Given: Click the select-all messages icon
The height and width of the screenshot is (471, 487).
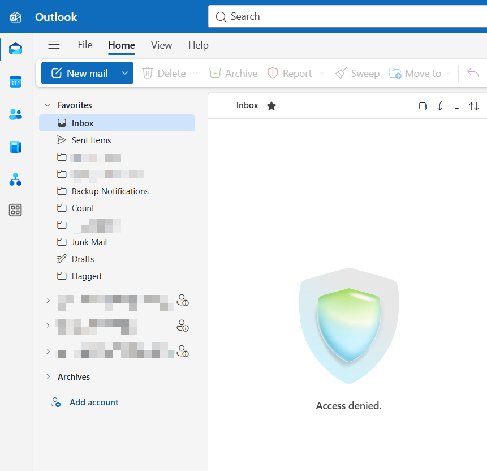Looking at the screenshot, I should coord(423,106).
